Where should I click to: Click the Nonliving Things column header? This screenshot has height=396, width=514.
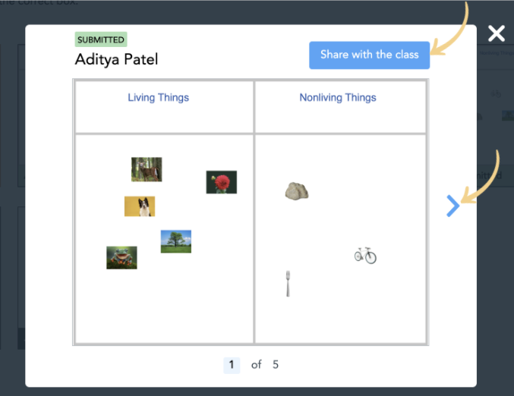338,98
